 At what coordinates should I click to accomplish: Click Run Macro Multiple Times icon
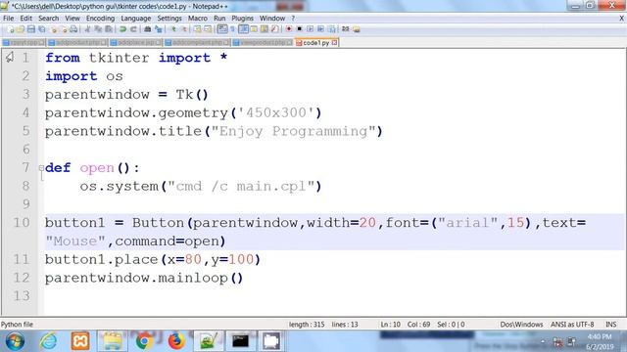(320, 29)
